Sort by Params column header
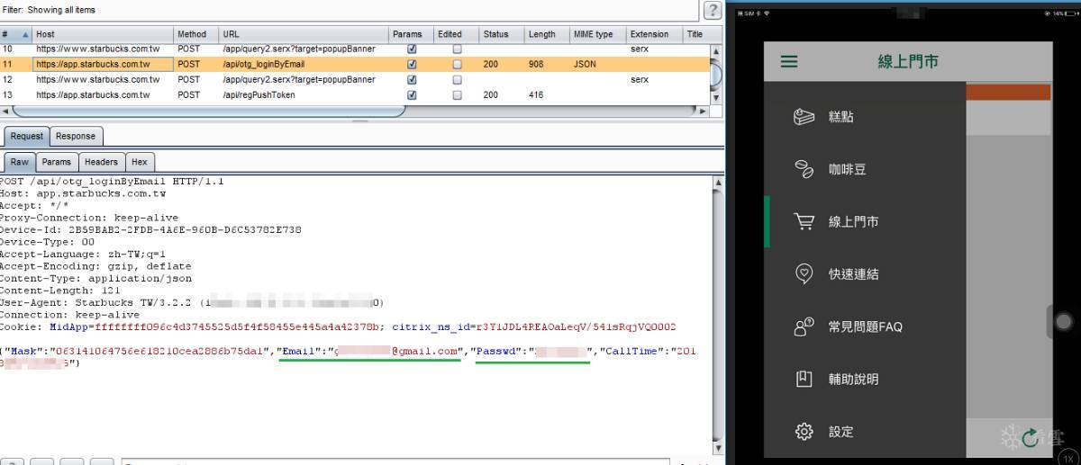 click(412, 34)
